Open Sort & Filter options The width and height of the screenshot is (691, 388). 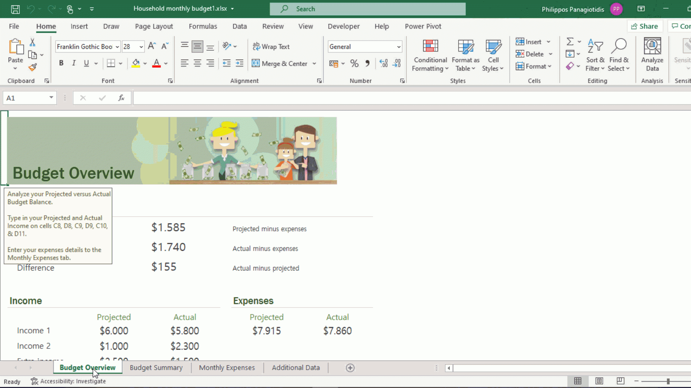tap(595, 54)
